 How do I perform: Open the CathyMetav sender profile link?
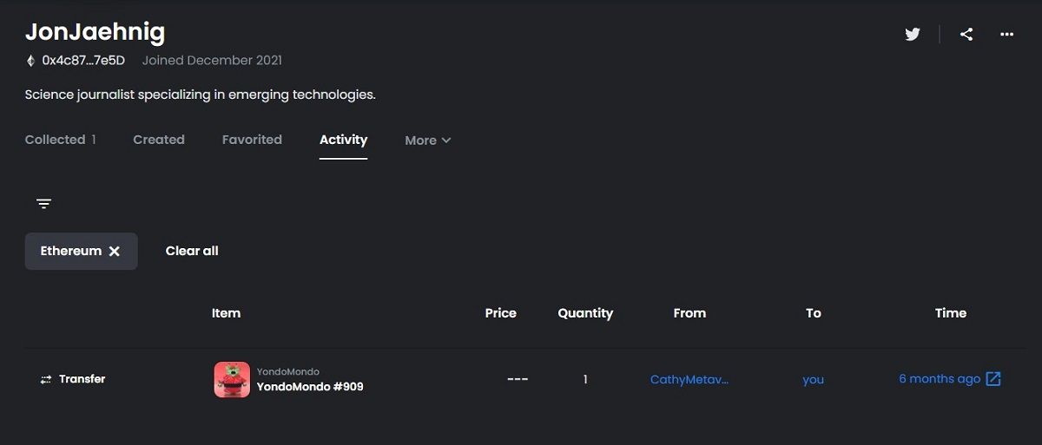[x=689, y=379]
